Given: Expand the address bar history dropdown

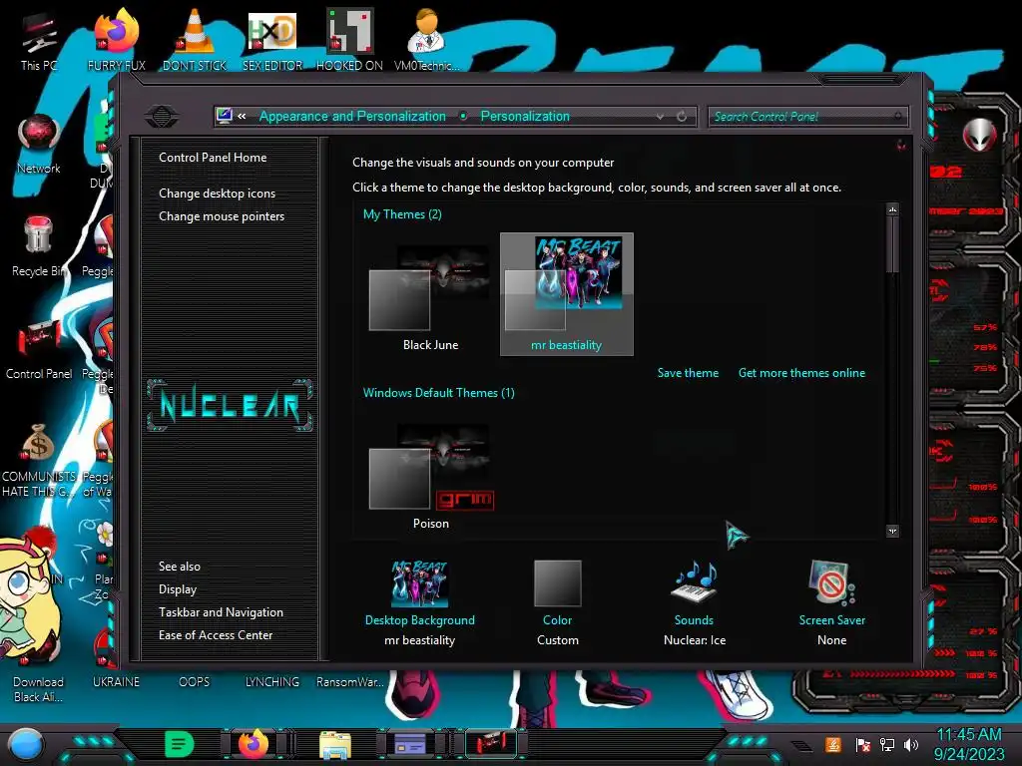Looking at the screenshot, I should coord(661,116).
